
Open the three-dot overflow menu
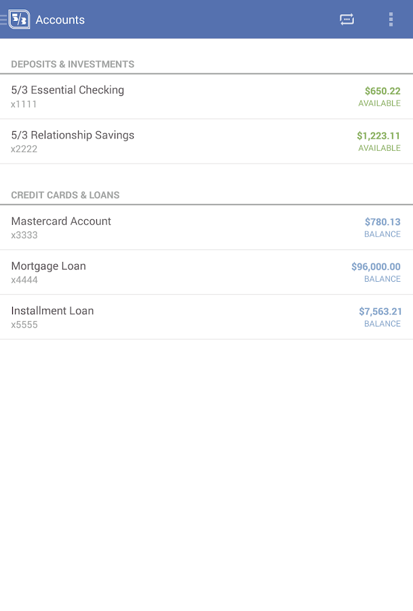click(391, 19)
